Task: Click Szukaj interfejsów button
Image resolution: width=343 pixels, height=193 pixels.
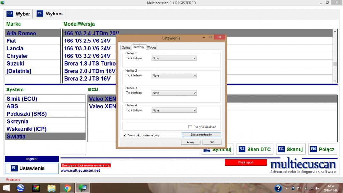Action: pos(201,135)
